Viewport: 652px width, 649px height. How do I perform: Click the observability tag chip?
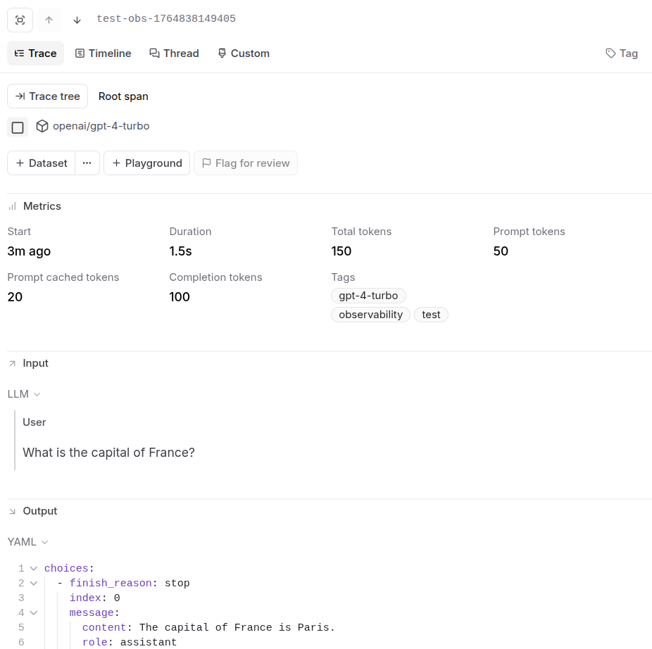point(370,315)
